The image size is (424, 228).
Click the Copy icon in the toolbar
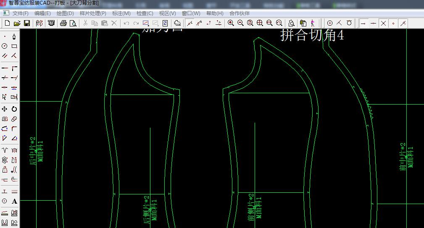(x=95, y=23)
